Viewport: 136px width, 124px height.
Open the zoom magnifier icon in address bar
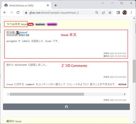click(x=97, y=12)
